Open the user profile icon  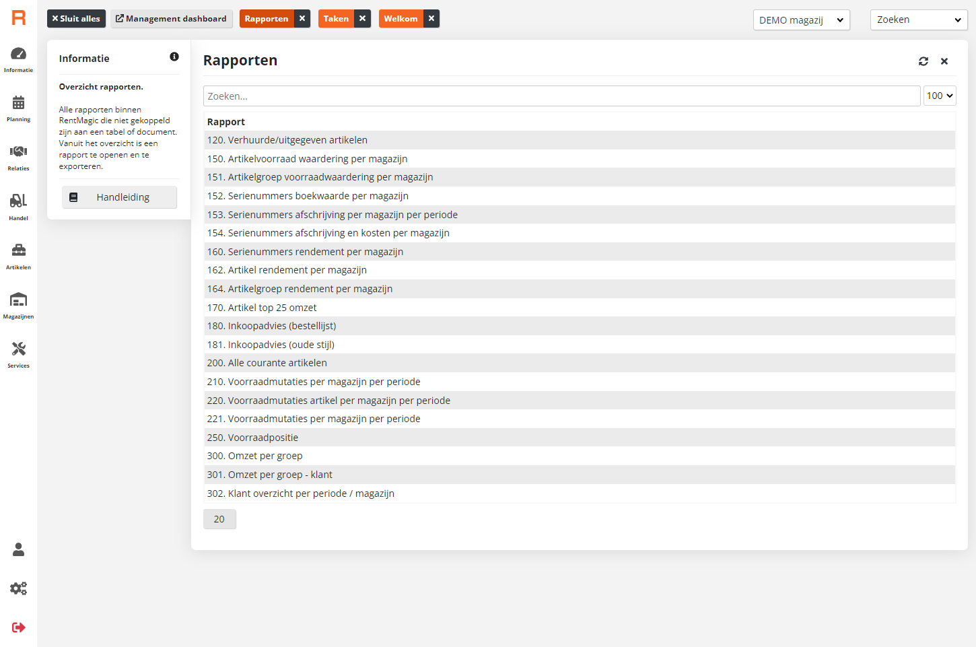pos(19,549)
